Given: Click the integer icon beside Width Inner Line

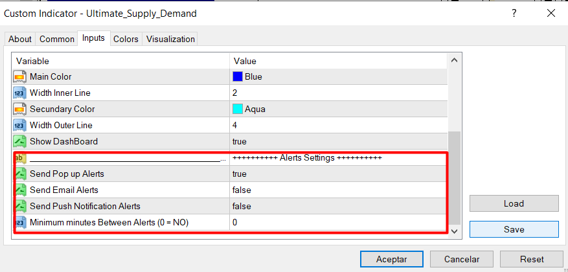Looking at the screenshot, I should [x=19, y=93].
